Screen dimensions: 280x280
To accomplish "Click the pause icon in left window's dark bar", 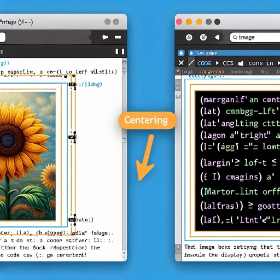I will point(120,51).
